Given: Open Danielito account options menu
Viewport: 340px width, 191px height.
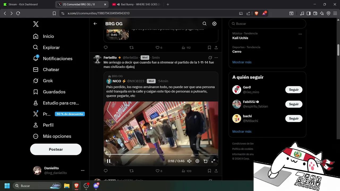Looking at the screenshot, I should tap(83, 170).
